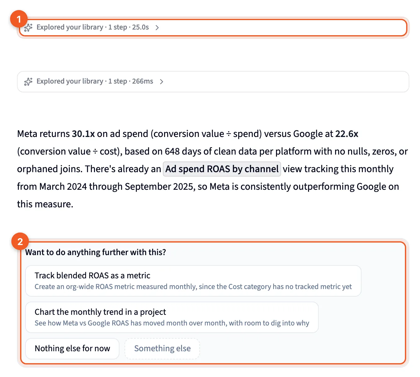Click the 'Create an org-wide ROAS metric' description

[x=193, y=287]
